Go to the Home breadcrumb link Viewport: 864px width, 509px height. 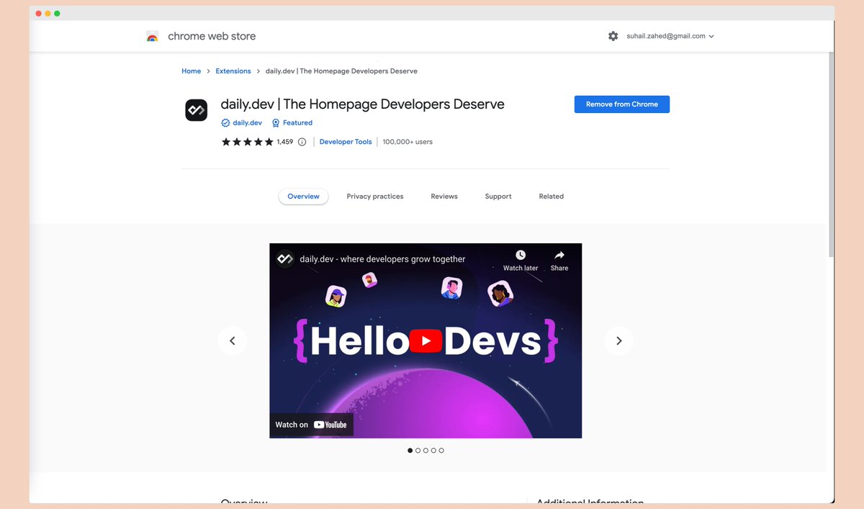pos(191,71)
